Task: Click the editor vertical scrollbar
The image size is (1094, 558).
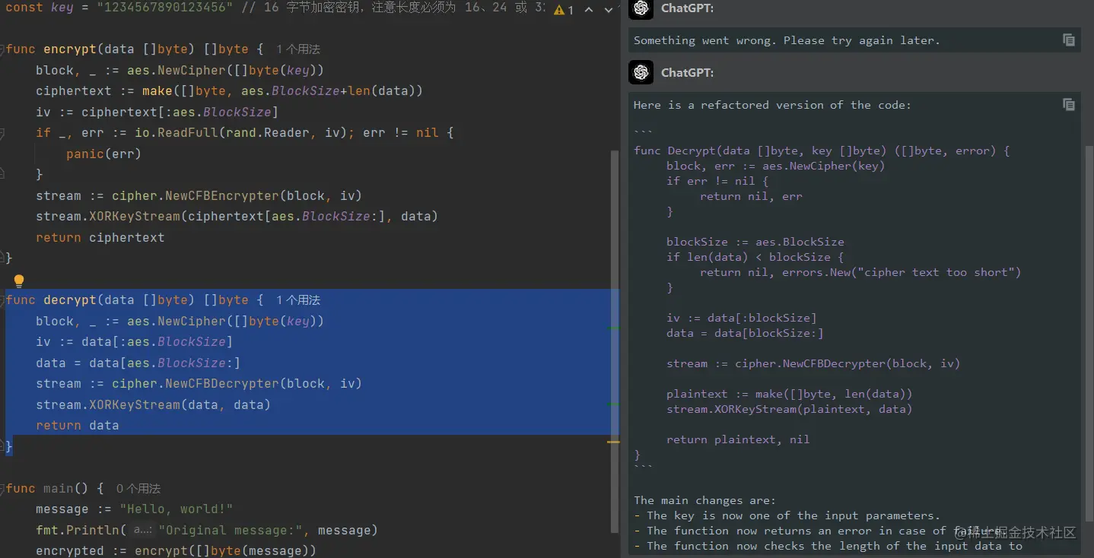Action: (x=615, y=342)
